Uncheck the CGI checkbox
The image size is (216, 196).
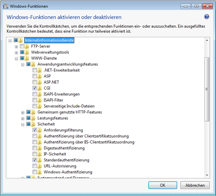pos(35,88)
